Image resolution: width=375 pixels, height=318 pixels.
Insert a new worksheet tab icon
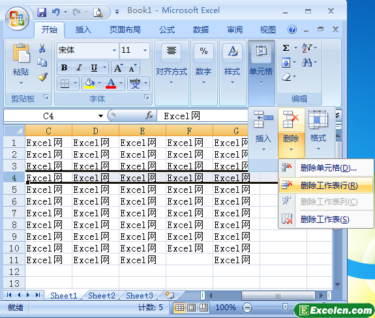pyautogui.click(x=170, y=295)
